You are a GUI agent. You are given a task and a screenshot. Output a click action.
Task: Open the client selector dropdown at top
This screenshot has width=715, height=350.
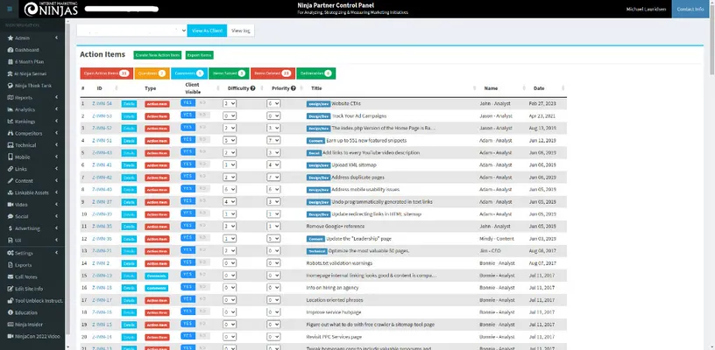131,30
